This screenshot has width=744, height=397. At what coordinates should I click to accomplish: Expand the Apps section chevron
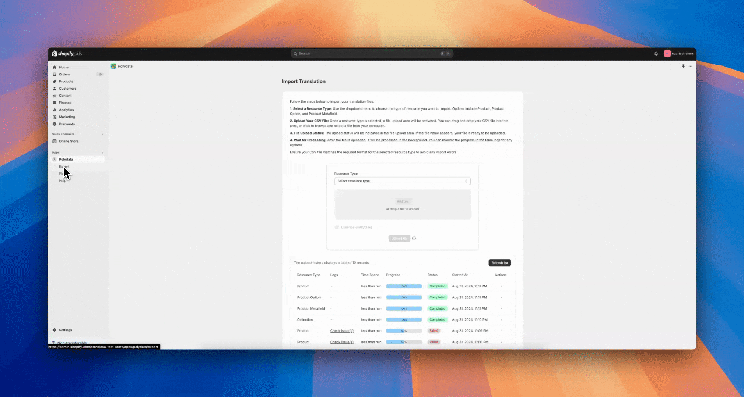pyautogui.click(x=102, y=153)
